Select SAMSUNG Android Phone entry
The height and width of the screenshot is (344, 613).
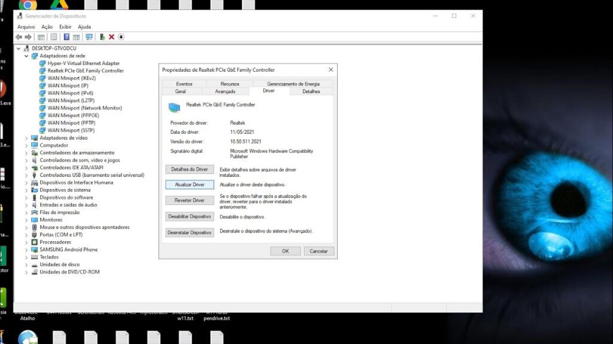pos(68,250)
